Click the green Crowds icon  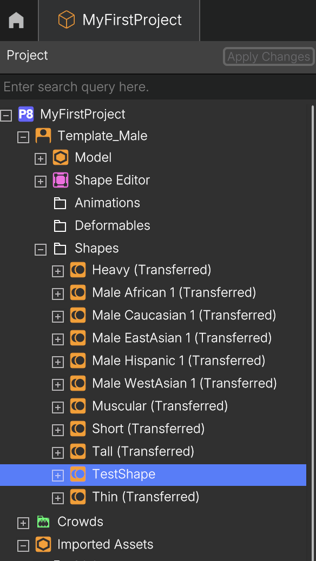pyautogui.click(x=43, y=522)
